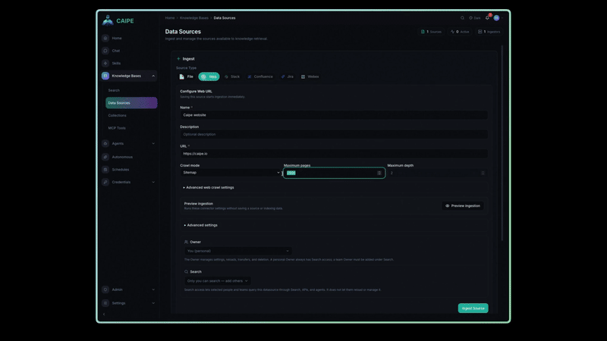Open notifications bell in the top bar

point(487,17)
